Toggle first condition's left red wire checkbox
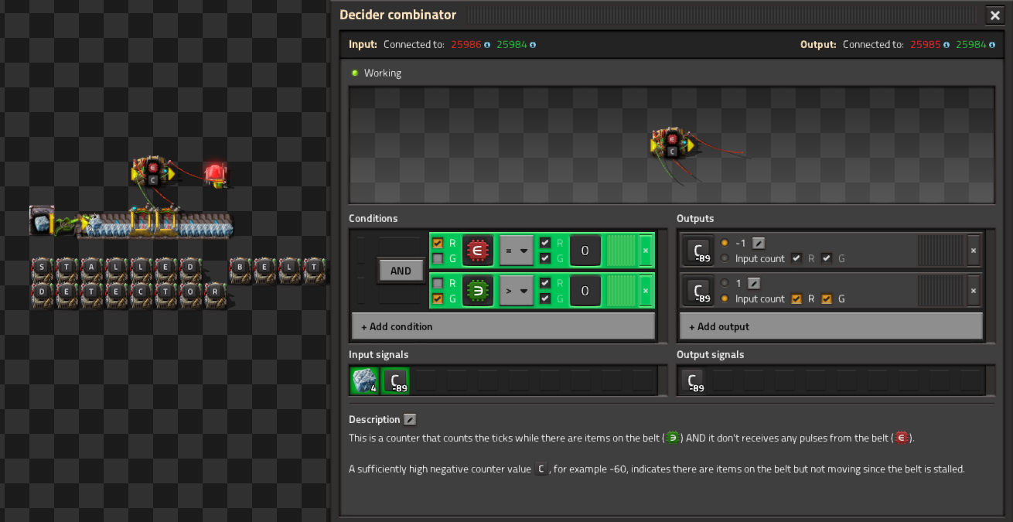This screenshot has width=1013, height=522. [438, 243]
